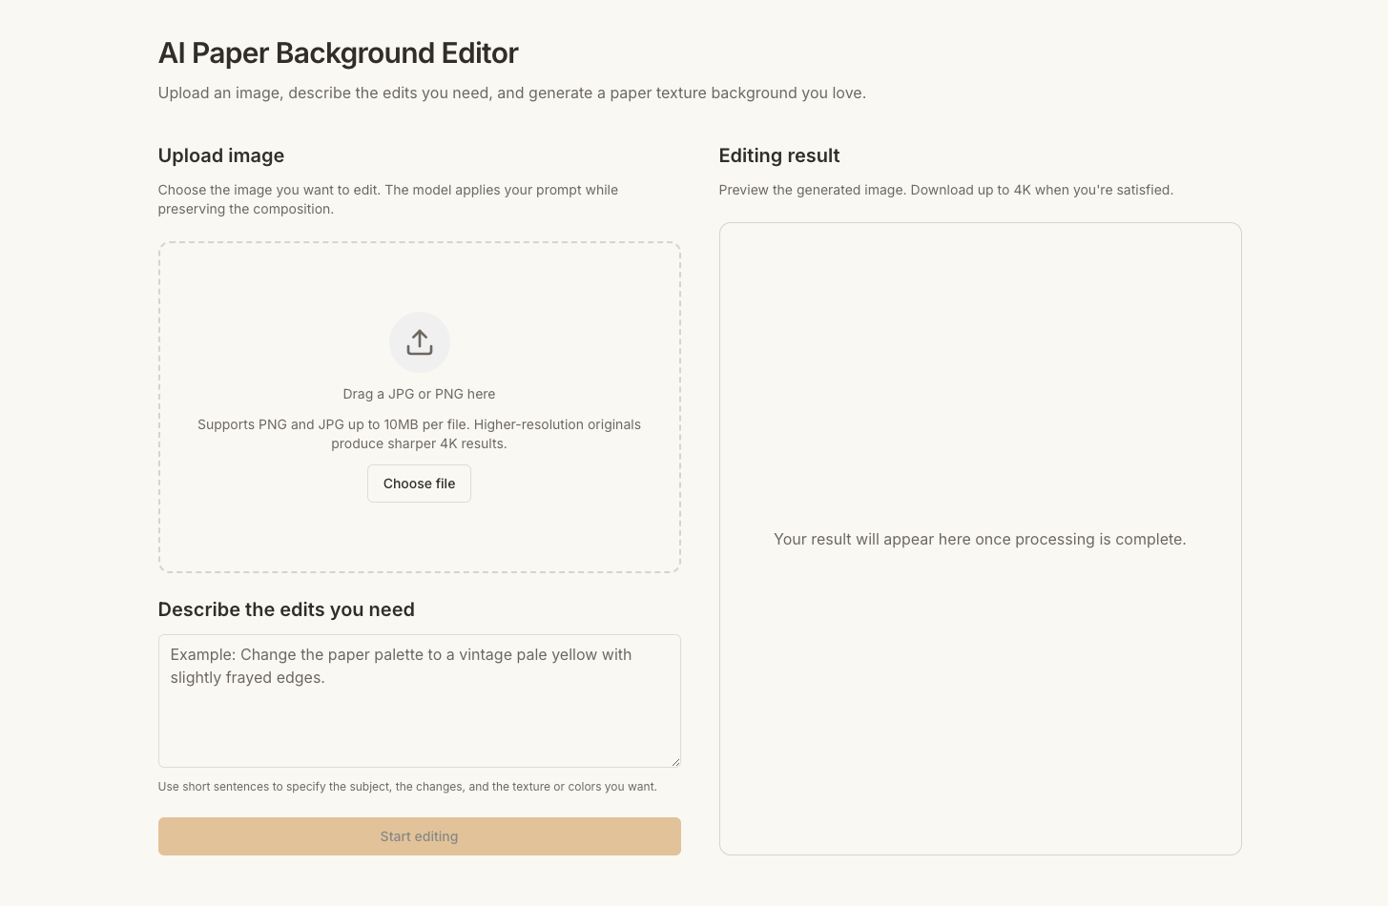Screen dimensions: 1388x906
Task: Click the 'Drag a JPG or PNG here' label
Action: (419, 394)
